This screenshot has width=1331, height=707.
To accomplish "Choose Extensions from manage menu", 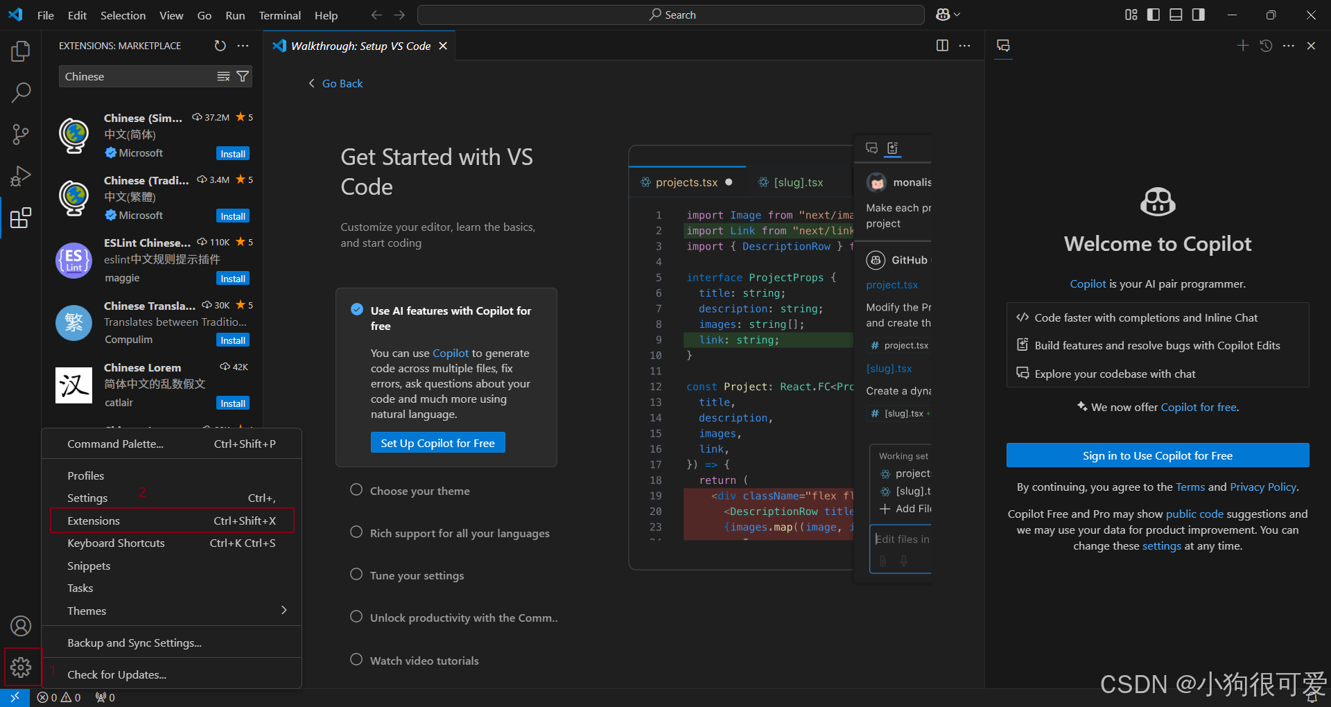I will tap(172, 521).
